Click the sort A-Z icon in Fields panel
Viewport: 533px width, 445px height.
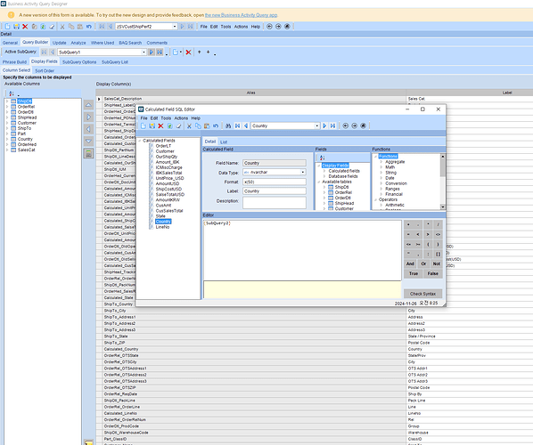[x=322, y=158]
